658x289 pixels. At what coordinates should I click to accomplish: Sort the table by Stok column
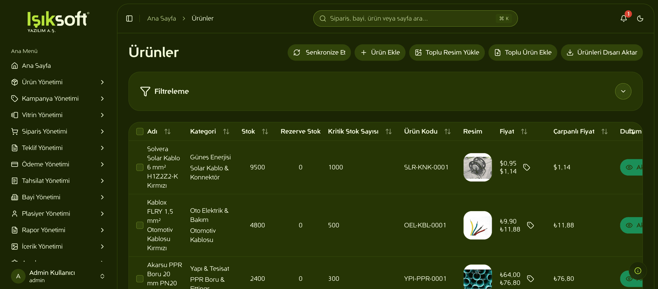[265, 132]
